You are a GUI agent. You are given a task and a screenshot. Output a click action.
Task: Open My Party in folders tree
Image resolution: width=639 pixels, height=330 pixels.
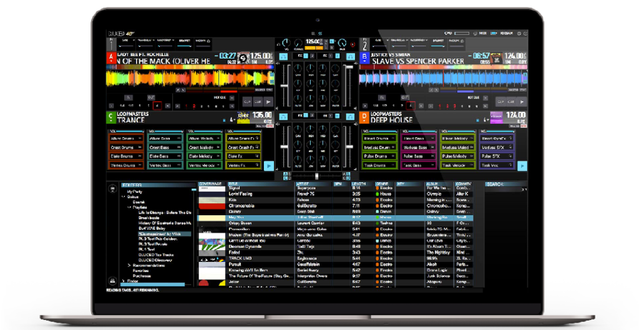point(135,192)
